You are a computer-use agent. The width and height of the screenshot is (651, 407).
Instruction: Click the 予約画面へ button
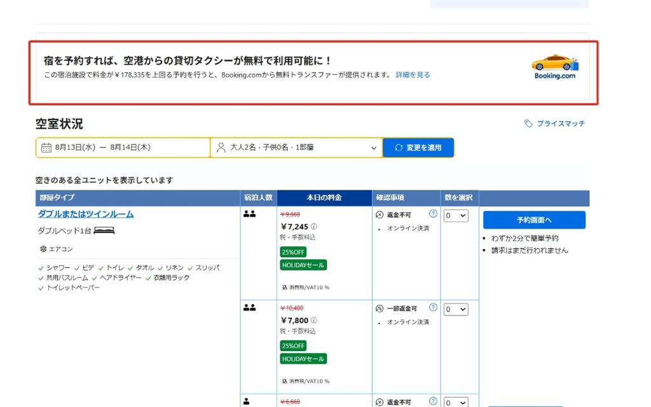pyautogui.click(x=534, y=219)
